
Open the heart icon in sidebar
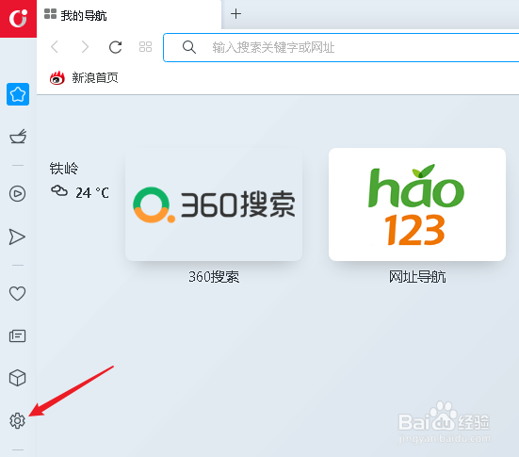17,293
